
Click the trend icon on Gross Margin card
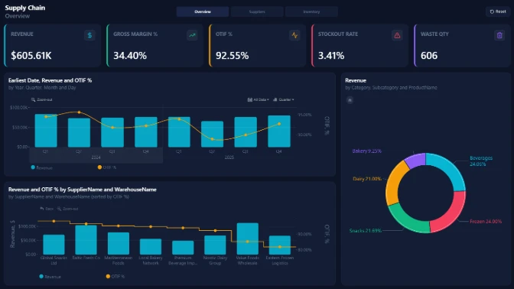(192, 35)
